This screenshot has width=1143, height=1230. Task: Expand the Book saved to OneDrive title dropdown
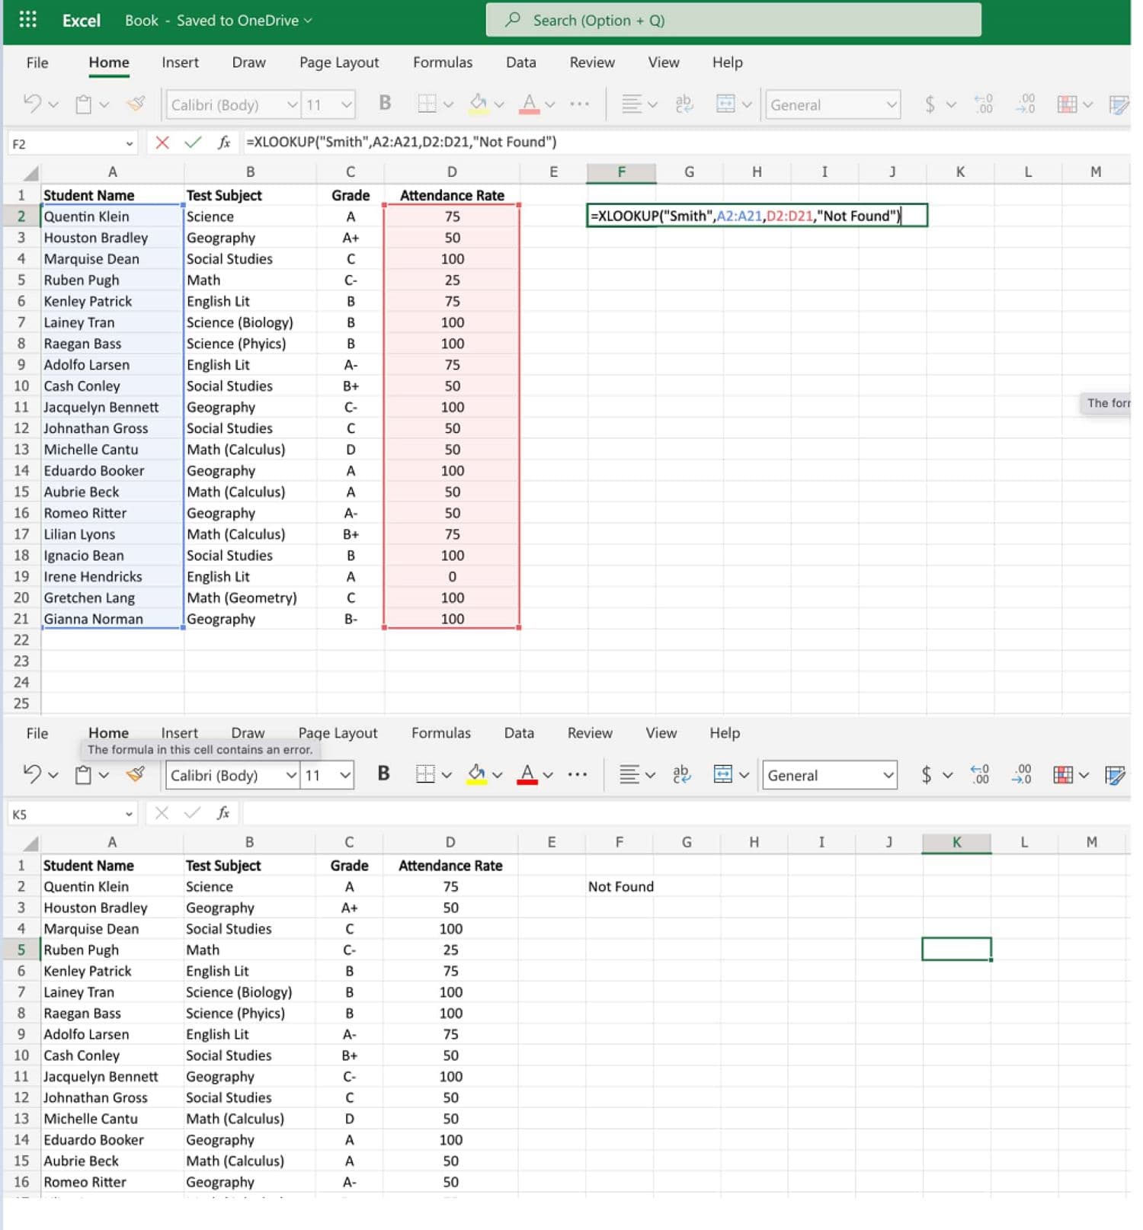pos(308,21)
